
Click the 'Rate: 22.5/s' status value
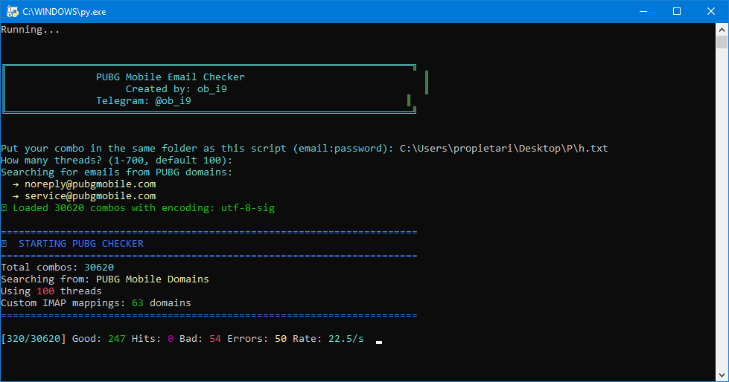(x=328, y=339)
